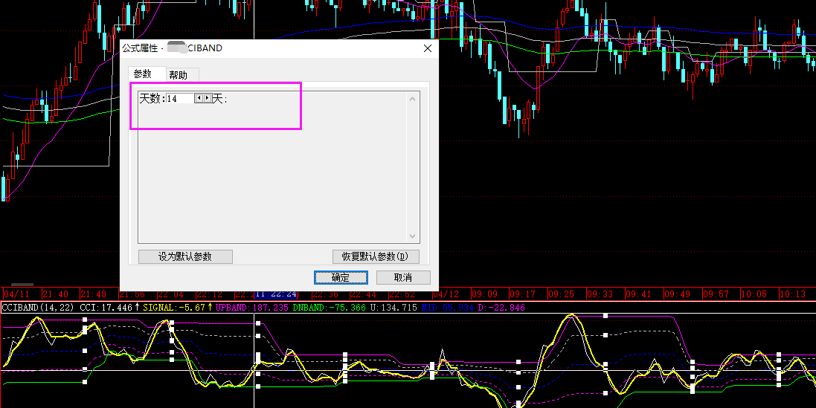Click the 09:25 time axis label
Image resolution: width=816 pixels, height=408 pixels.
tap(562, 295)
